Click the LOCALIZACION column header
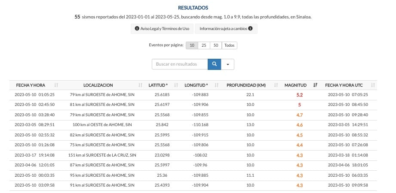Image resolution: width=396 pixels, height=193 pixels. tap(98, 85)
